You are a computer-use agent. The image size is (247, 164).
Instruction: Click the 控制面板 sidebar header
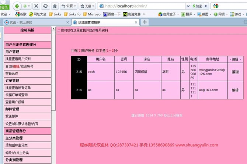[x=27, y=30]
